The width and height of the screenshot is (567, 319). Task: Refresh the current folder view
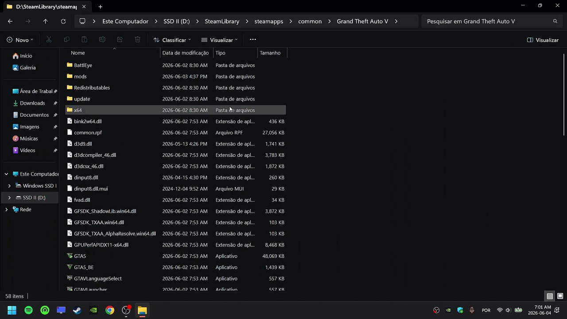click(x=63, y=21)
